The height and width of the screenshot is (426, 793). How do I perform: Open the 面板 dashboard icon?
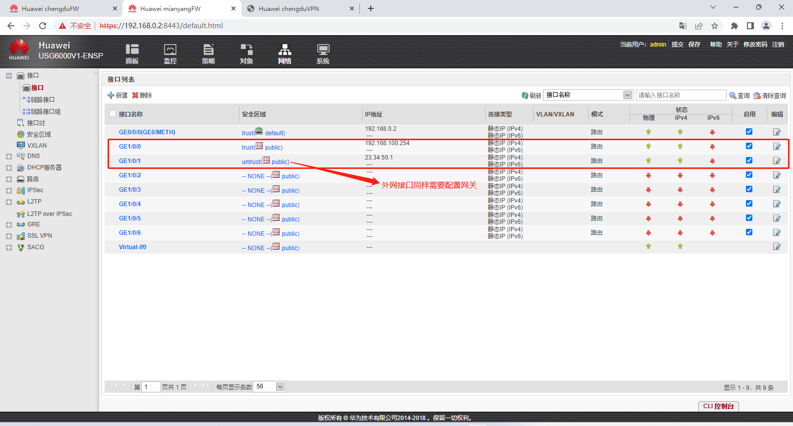point(132,54)
